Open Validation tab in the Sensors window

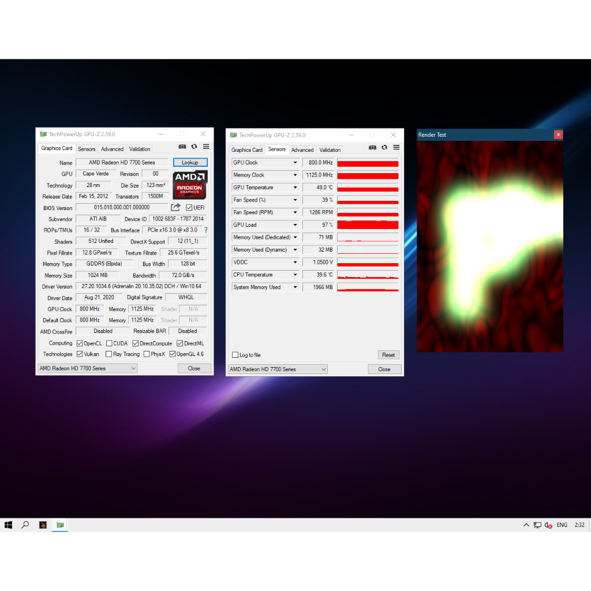(x=330, y=150)
